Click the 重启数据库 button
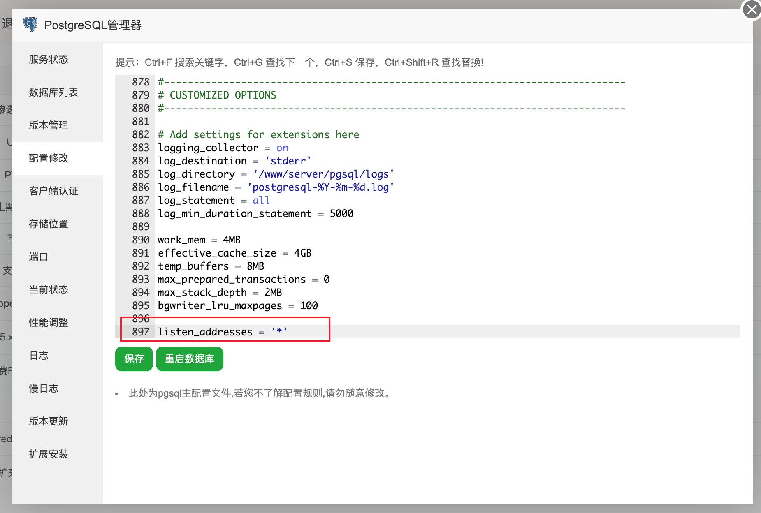Viewport: 761px width, 513px height. pos(190,359)
